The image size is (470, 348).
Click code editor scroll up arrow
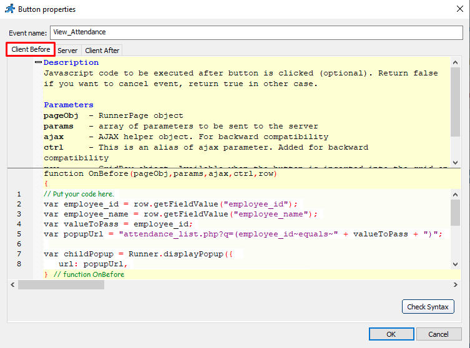coord(455,195)
